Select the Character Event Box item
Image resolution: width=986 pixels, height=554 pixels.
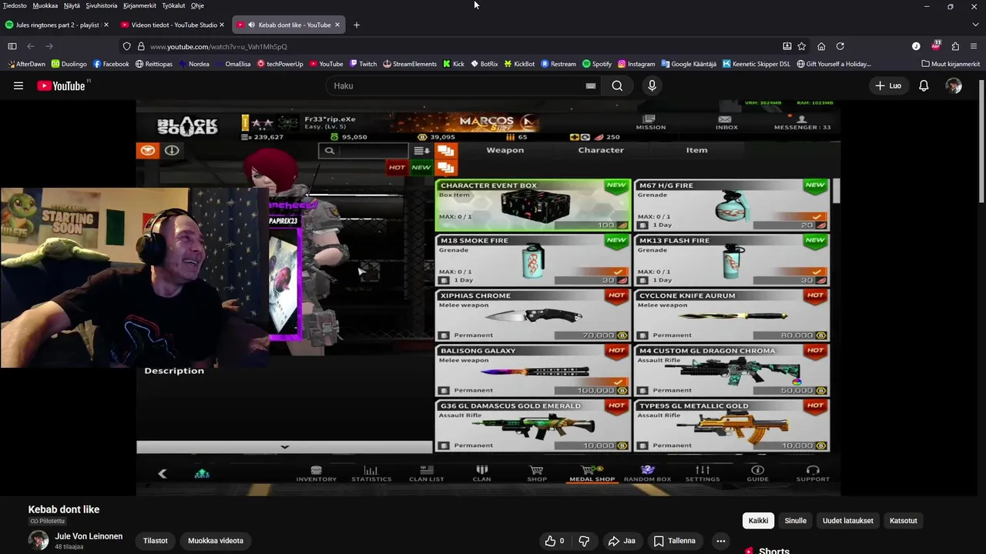(532, 205)
